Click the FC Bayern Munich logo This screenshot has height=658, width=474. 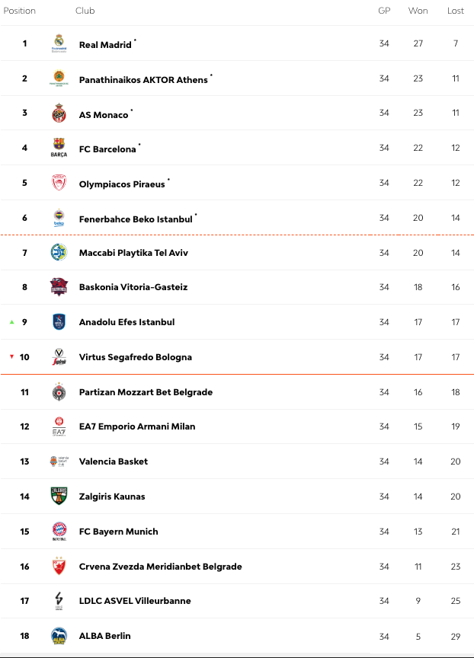(60, 531)
